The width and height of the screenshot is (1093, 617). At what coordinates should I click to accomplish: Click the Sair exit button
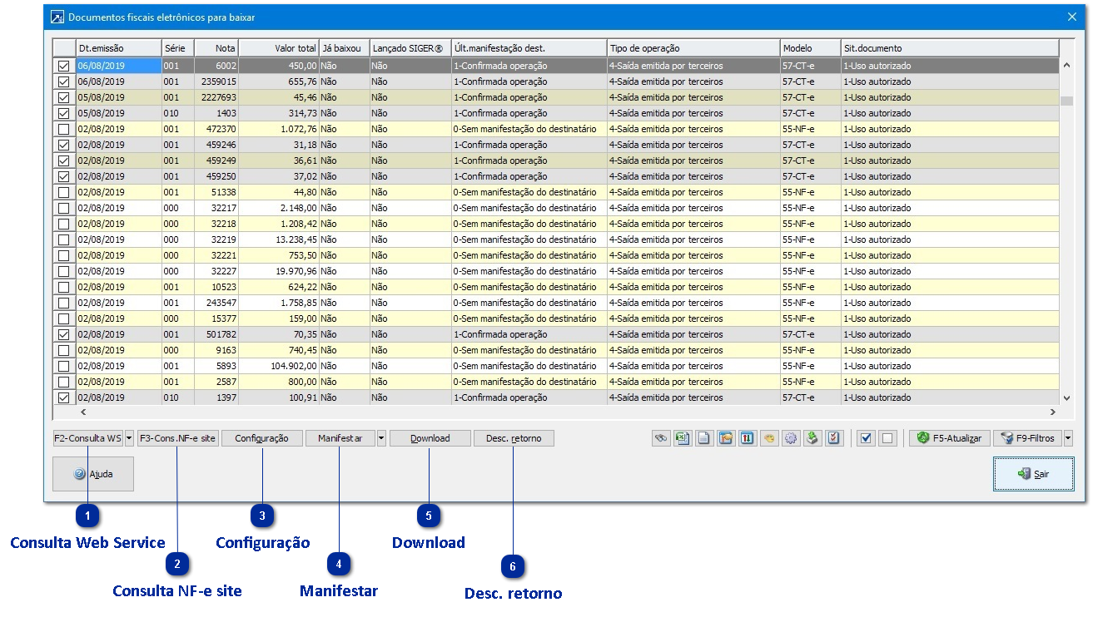point(1033,474)
